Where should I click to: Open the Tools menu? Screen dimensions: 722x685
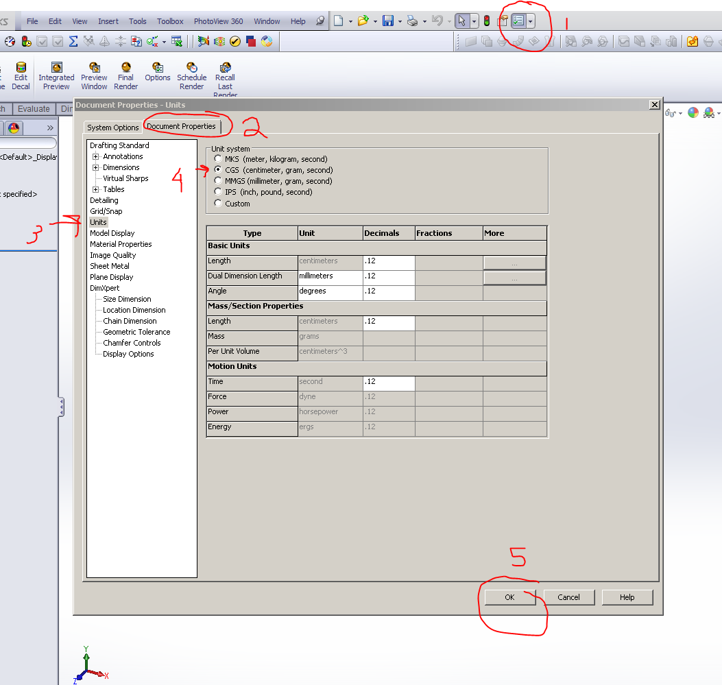[x=138, y=21]
